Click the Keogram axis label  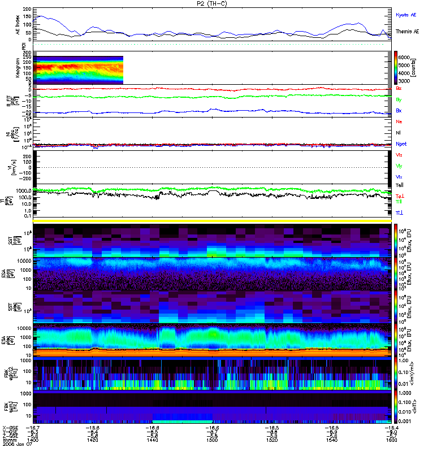pos(18,68)
